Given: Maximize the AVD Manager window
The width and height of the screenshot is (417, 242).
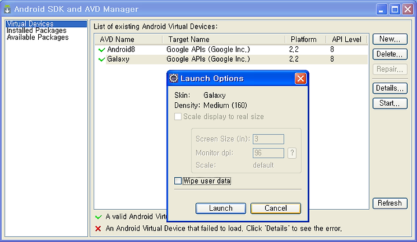Looking at the screenshot, I should pos(394,10).
